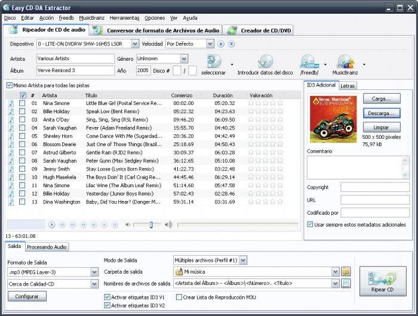Open the MusicBrainz dropdown arrow
Viewport: 418px width, 316px height.
364,64
